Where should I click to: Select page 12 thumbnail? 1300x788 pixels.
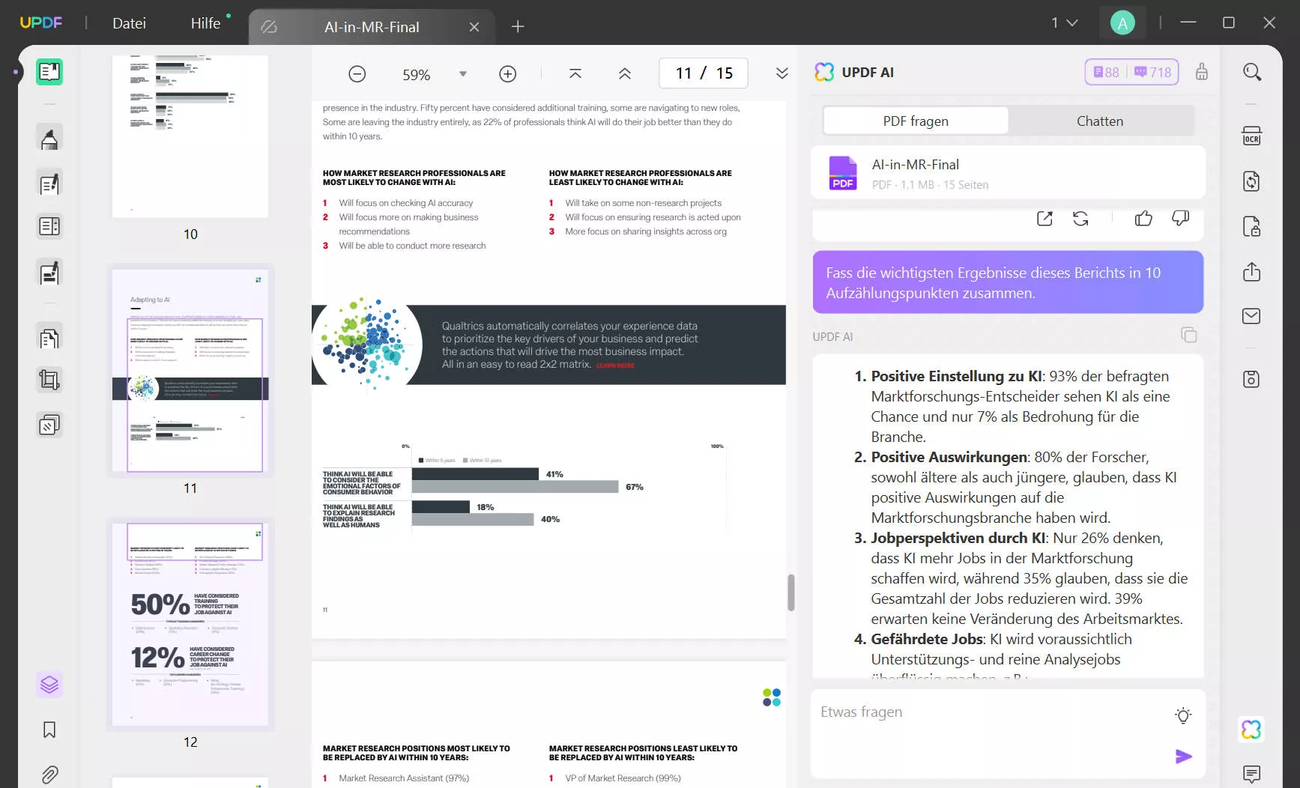pyautogui.click(x=190, y=625)
